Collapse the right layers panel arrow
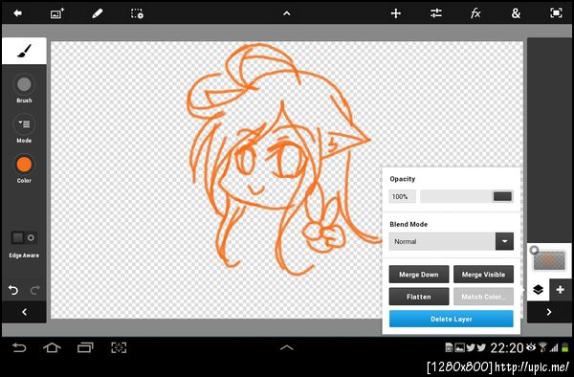The image size is (574, 377). (x=549, y=312)
